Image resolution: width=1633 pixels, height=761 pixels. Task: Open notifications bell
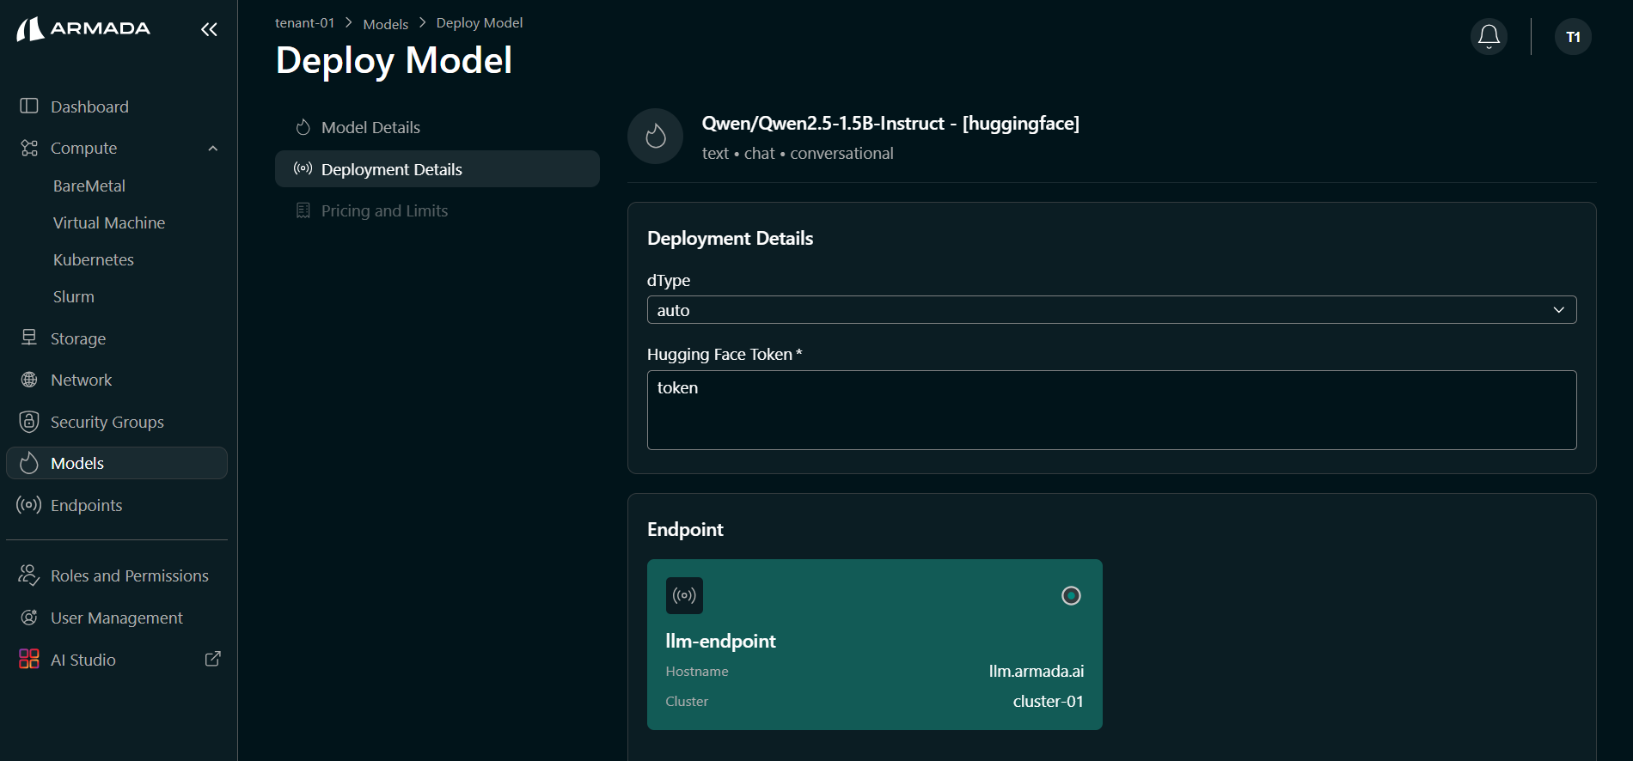click(1489, 37)
